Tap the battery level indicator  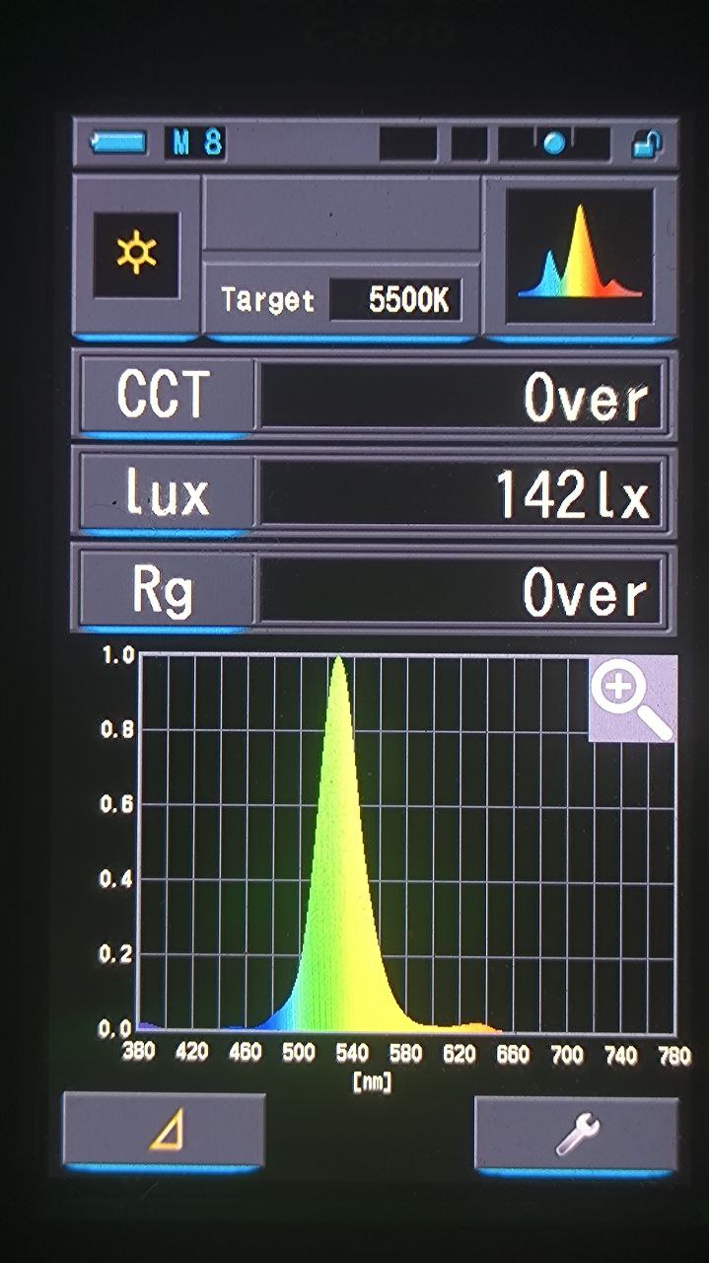click(x=118, y=143)
